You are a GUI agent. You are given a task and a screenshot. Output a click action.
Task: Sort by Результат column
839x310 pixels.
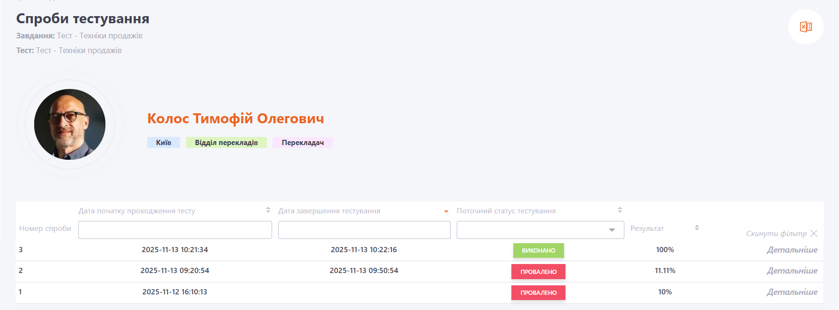pyautogui.click(x=697, y=228)
